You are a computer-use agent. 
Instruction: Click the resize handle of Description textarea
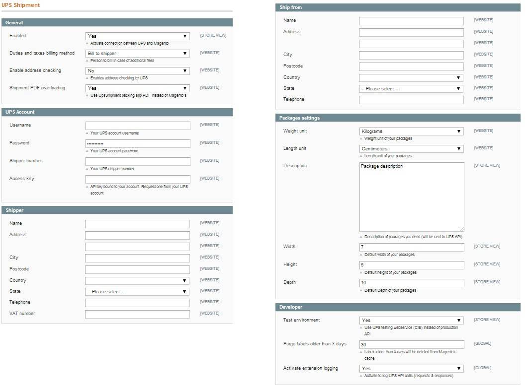[x=461, y=229]
